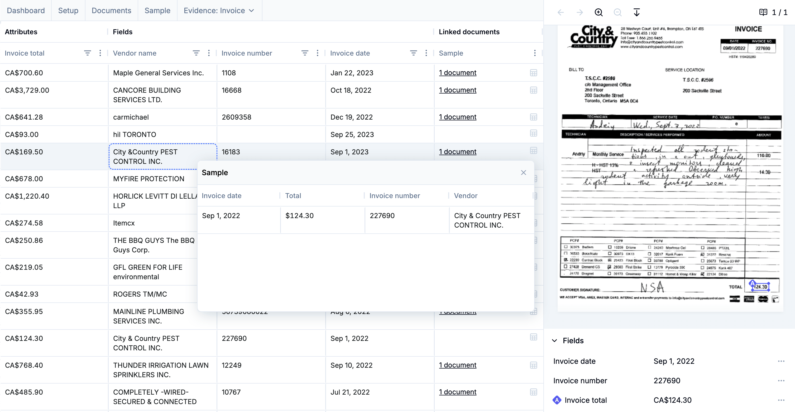The image size is (795, 412).
Task: Download the invoice document
Action: [636, 12]
